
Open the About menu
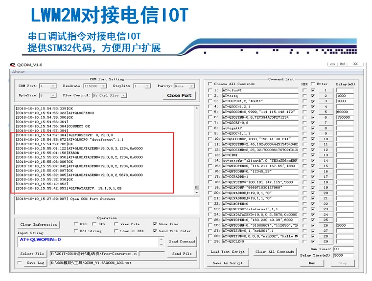tap(18, 72)
